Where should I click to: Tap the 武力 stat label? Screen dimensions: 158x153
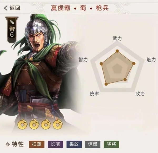pos(117,39)
